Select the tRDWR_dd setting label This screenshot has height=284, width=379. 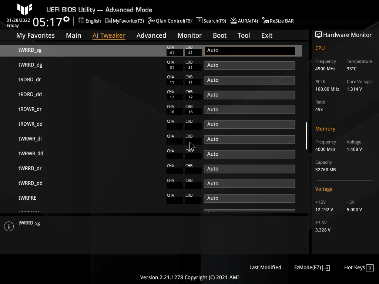tap(30, 124)
